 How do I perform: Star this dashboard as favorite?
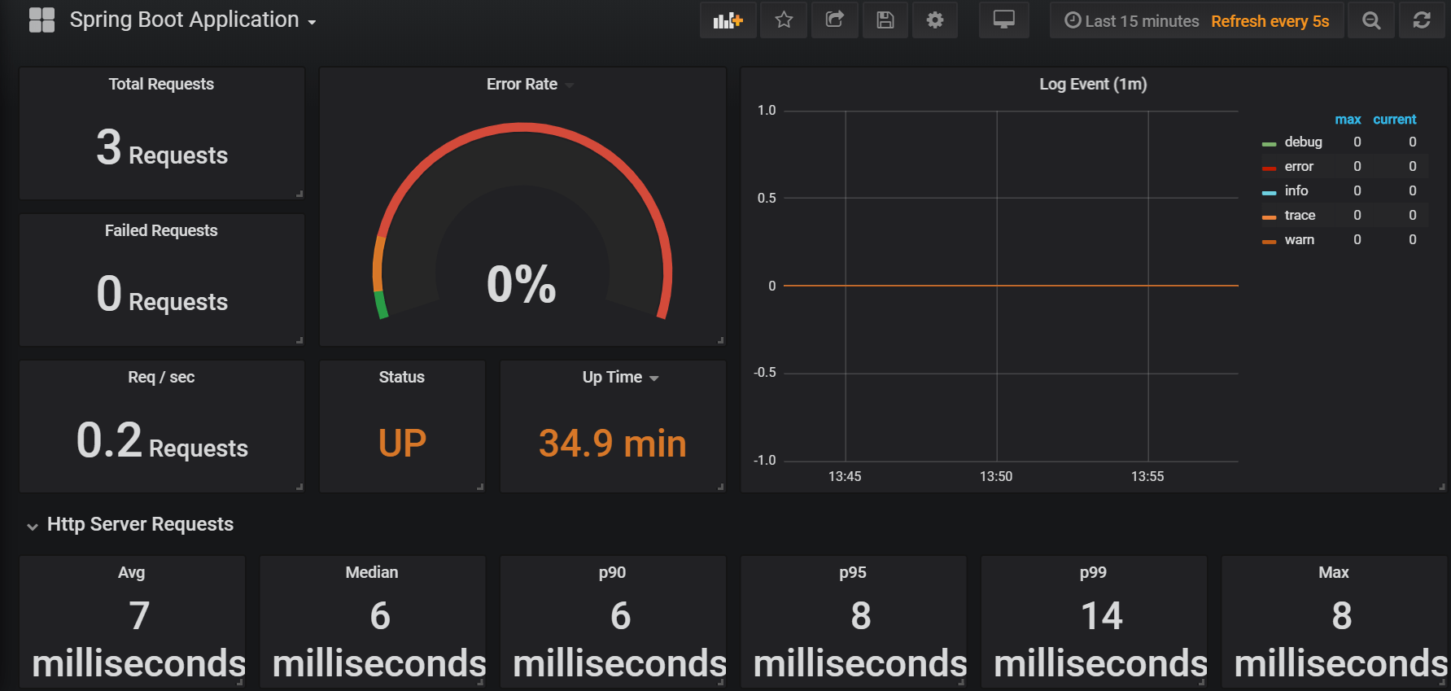coord(784,20)
